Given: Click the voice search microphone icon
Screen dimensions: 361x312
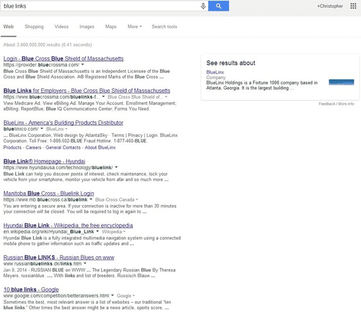Looking at the screenshot, I should [203, 6].
